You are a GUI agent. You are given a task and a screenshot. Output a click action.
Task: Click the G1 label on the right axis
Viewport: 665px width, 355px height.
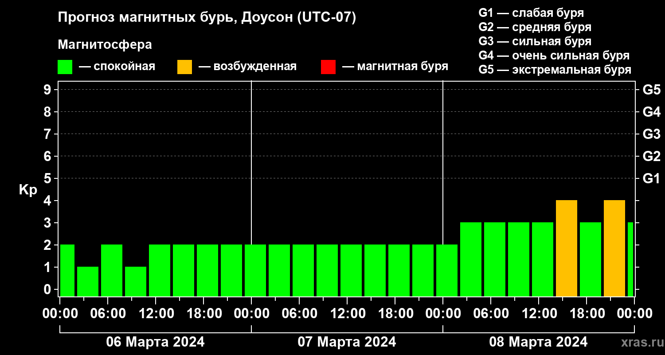(651, 178)
